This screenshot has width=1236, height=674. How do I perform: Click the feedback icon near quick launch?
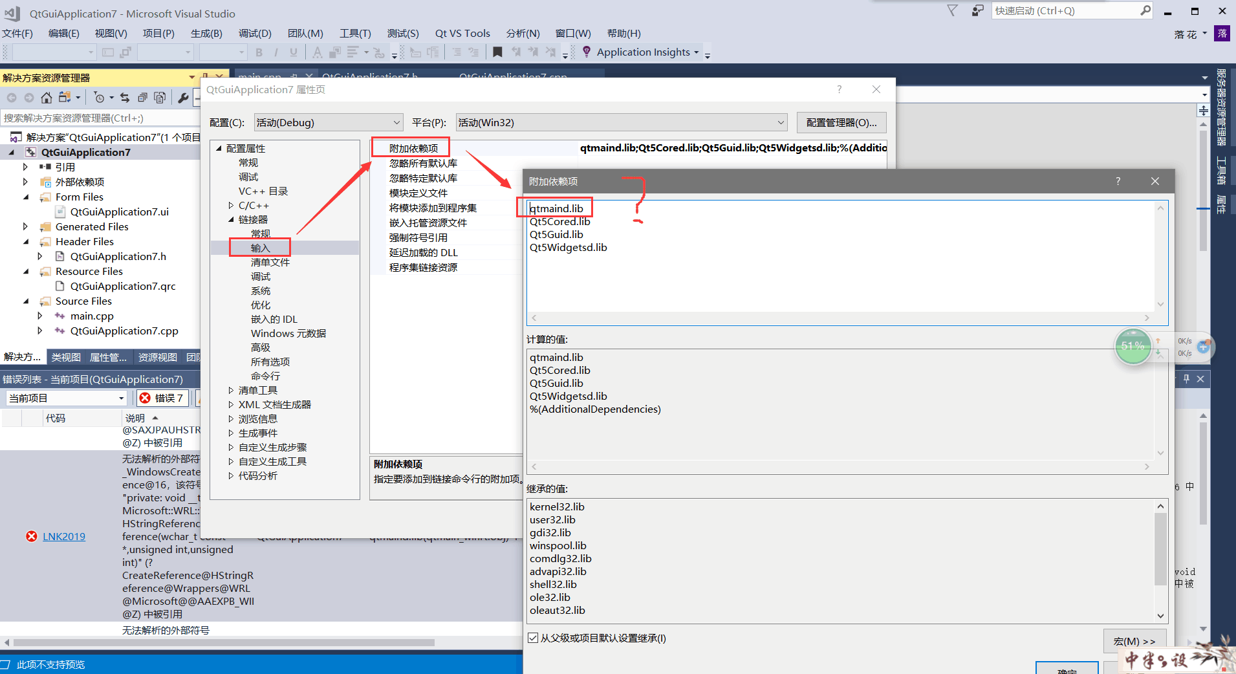(977, 10)
